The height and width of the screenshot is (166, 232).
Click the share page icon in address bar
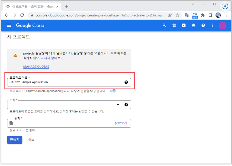[170, 15]
